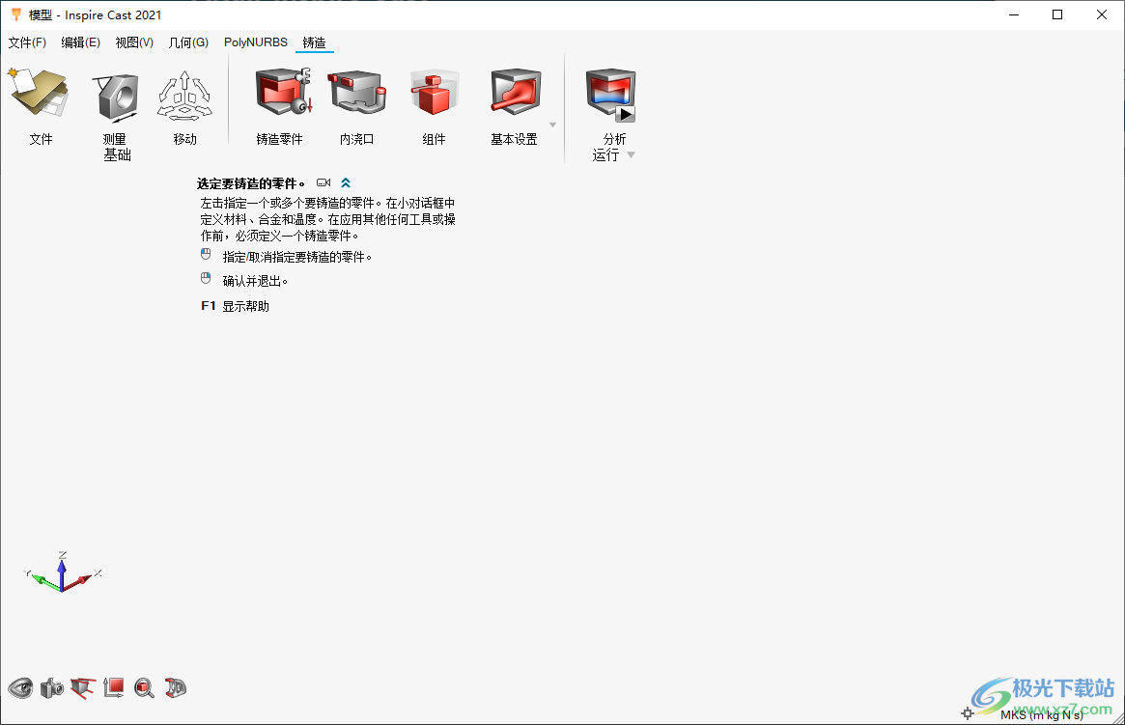The image size is (1125, 725).
Task: Toggle the show/hide eye icon
Action: pyautogui.click(x=21, y=688)
